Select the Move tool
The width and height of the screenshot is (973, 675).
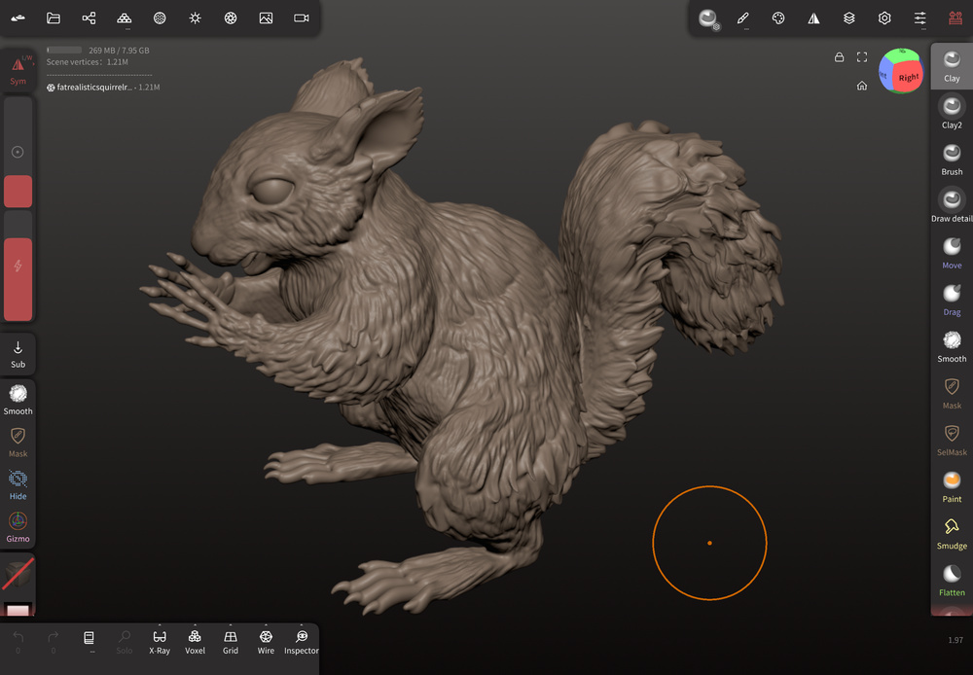pos(952,252)
